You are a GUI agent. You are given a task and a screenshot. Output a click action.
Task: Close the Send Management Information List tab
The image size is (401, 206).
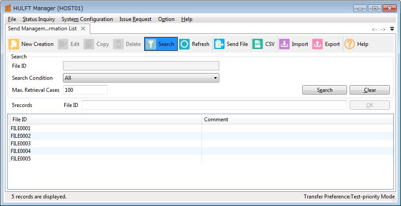pos(83,29)
